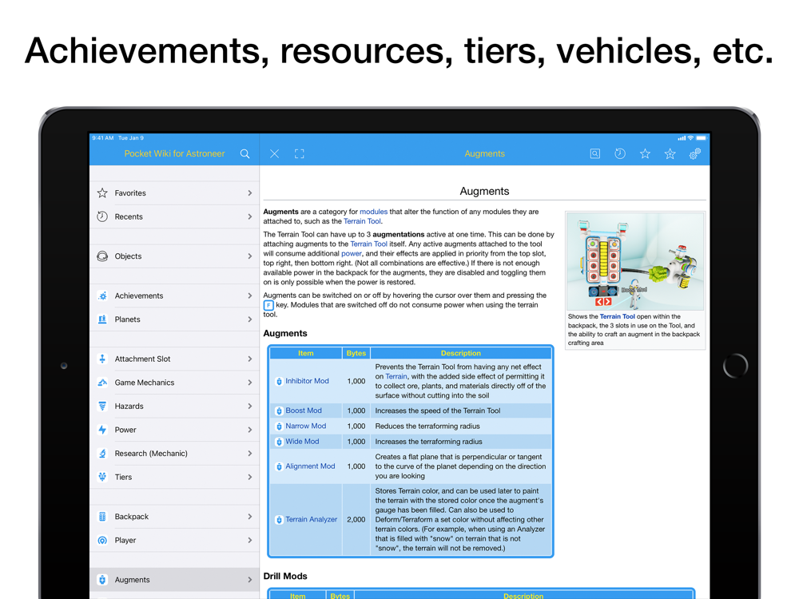
Task: Click the Game Mechanics icon
Action: [102, 383]
